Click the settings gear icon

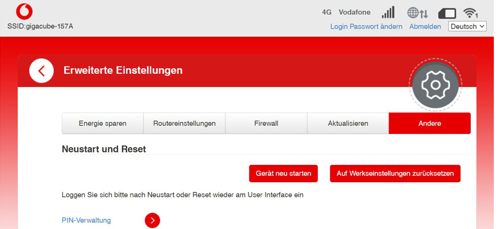tap(435, 84)
